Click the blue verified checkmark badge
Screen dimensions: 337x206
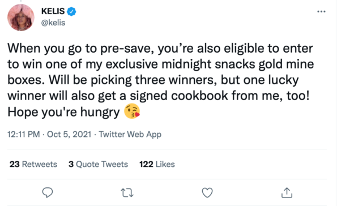pos(71,11)
